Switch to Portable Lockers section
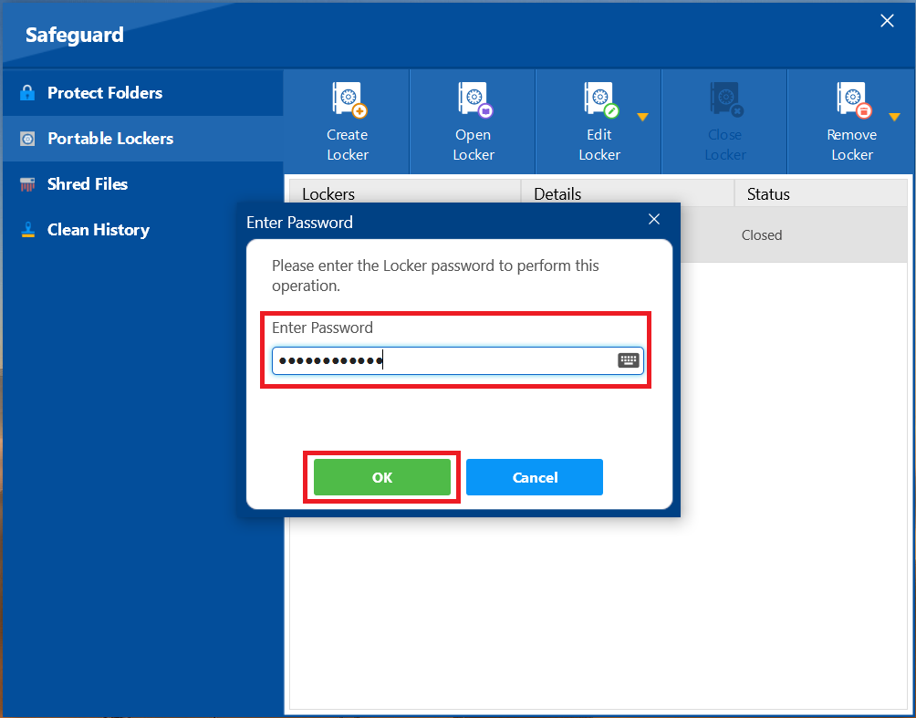 point(143,139)
